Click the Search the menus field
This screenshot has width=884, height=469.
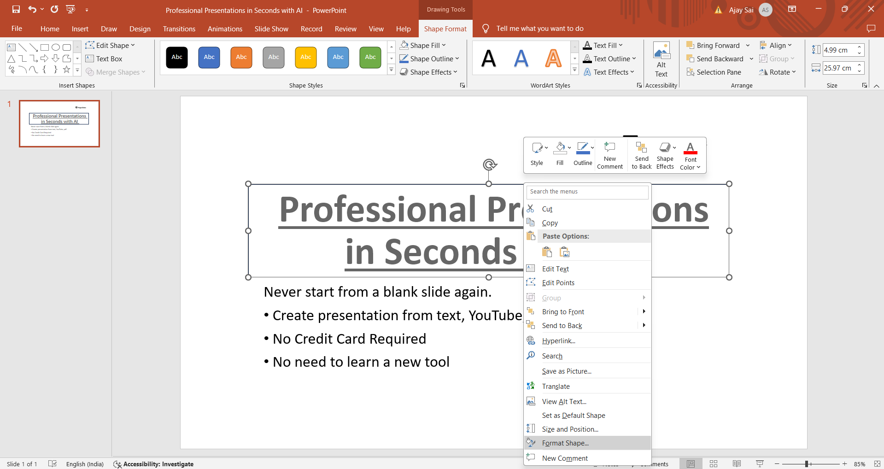[x=587, y=192]
